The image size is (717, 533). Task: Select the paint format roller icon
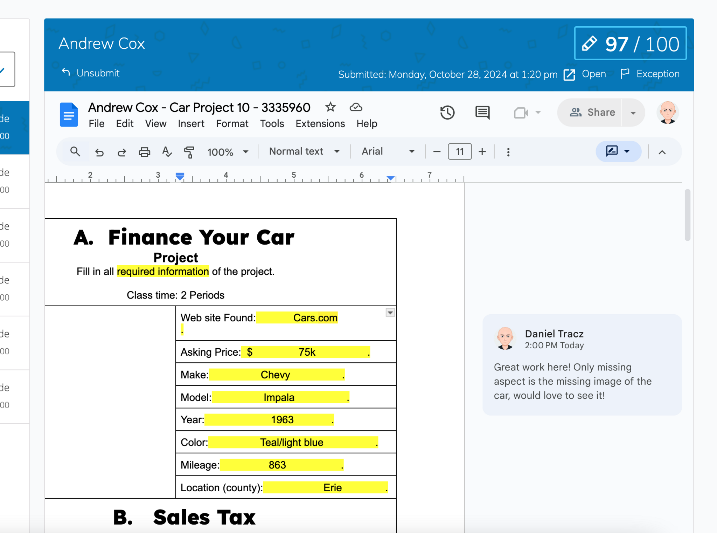pos(189,152)
